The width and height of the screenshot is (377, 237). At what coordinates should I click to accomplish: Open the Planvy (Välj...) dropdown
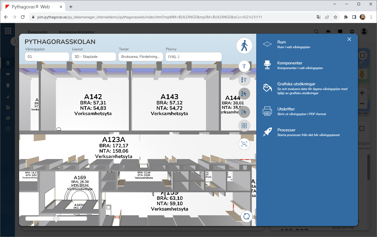tap(193, 57)
